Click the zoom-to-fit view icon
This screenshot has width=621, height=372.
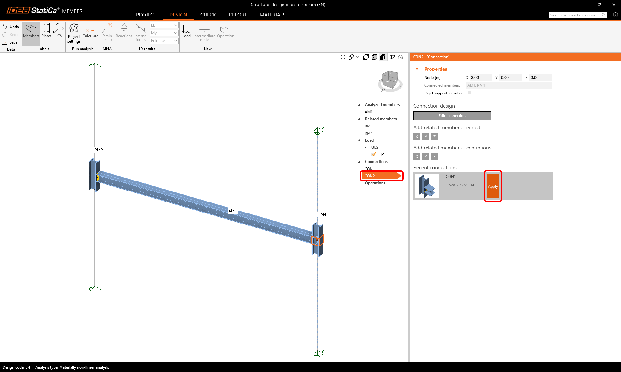(343, 57)
